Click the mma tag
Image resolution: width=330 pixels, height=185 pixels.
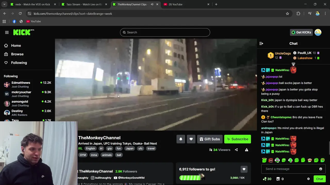click(94, 155)
